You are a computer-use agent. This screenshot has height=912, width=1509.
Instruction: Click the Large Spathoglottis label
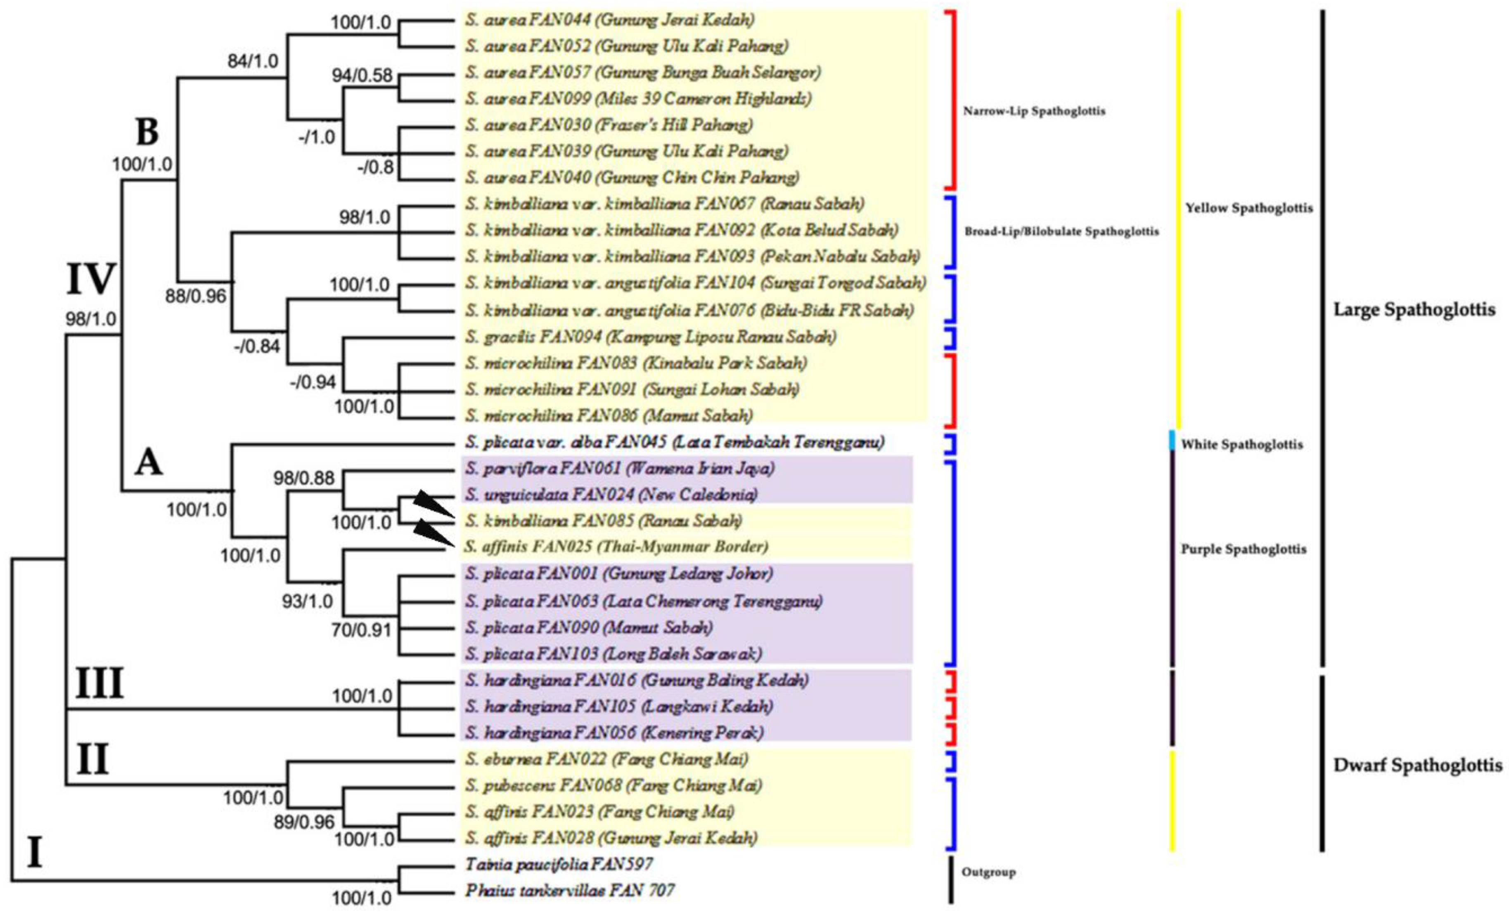(1414, 309)
